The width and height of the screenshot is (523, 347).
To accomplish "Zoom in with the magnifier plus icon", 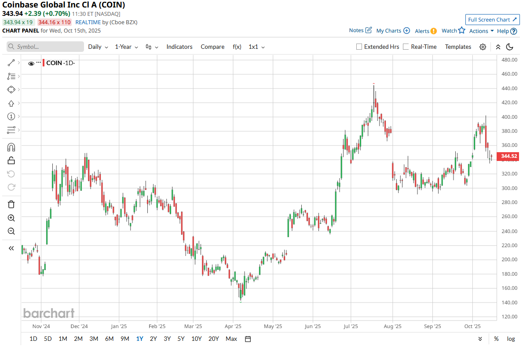I will (11, 218).
